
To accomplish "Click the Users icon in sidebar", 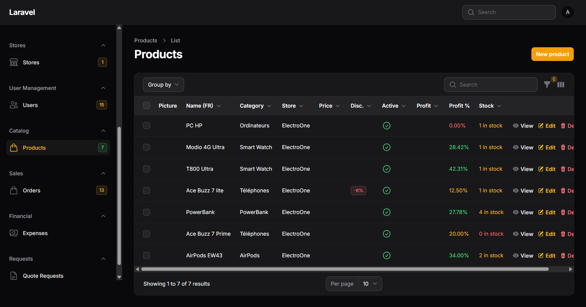I will pos(14,105).
